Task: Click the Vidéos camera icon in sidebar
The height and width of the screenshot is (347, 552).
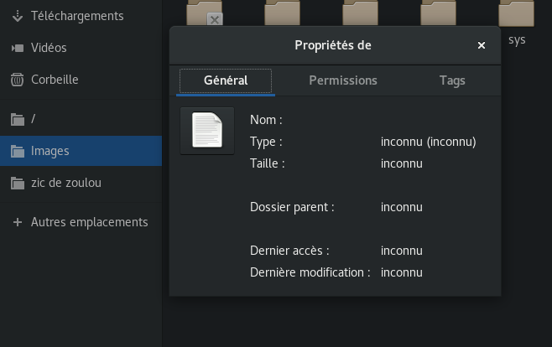Action: coord(17,48)
